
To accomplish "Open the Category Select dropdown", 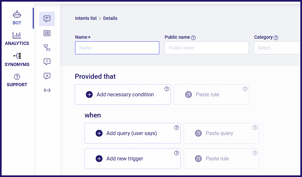I will click(x=278, y=48).
